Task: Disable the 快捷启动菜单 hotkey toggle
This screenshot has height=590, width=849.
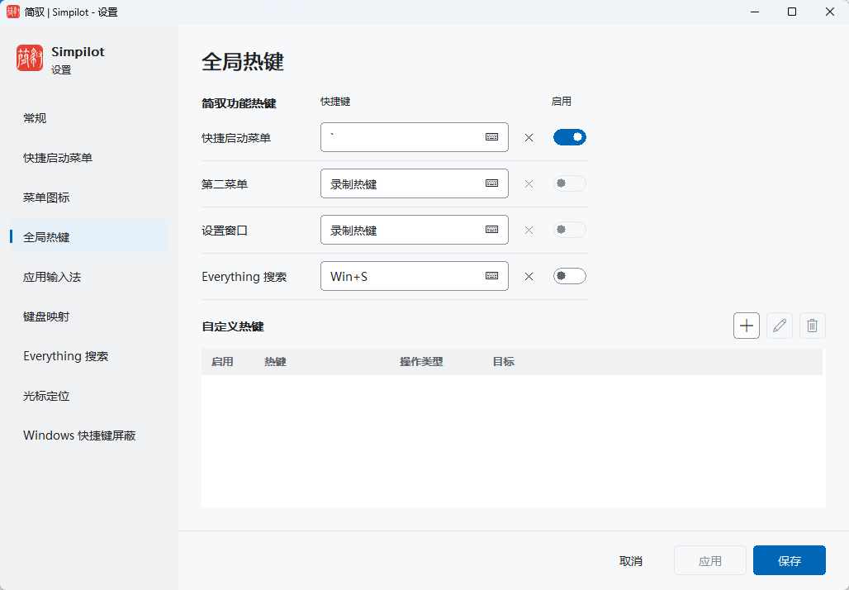Action: (570, 137)
